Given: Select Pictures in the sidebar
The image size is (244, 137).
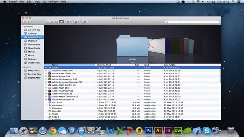Looking at the screenshot, I should (32, 59).
